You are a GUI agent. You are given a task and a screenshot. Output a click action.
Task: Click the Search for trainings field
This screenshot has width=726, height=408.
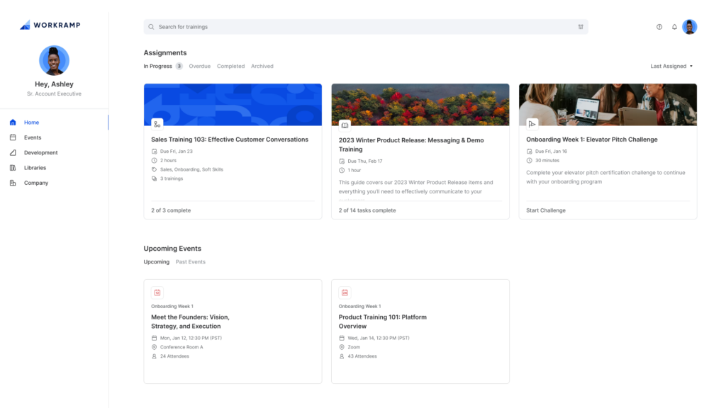(366, 27)
